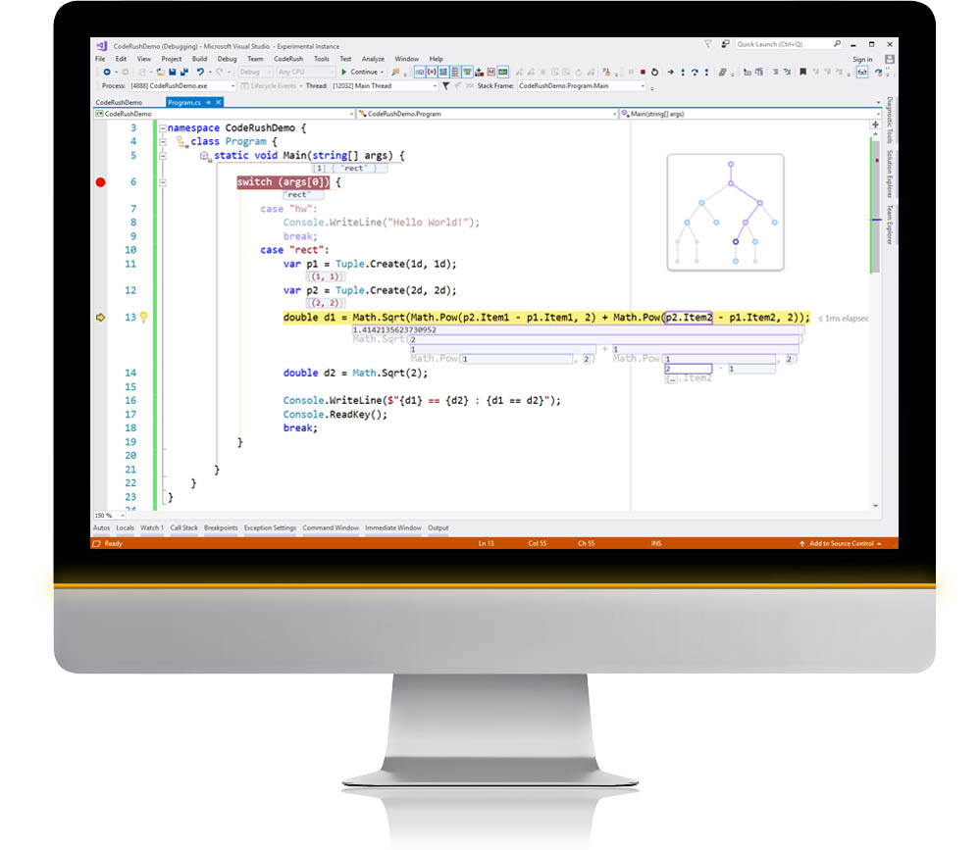Click the Continue debugging button

click(359, 73)
